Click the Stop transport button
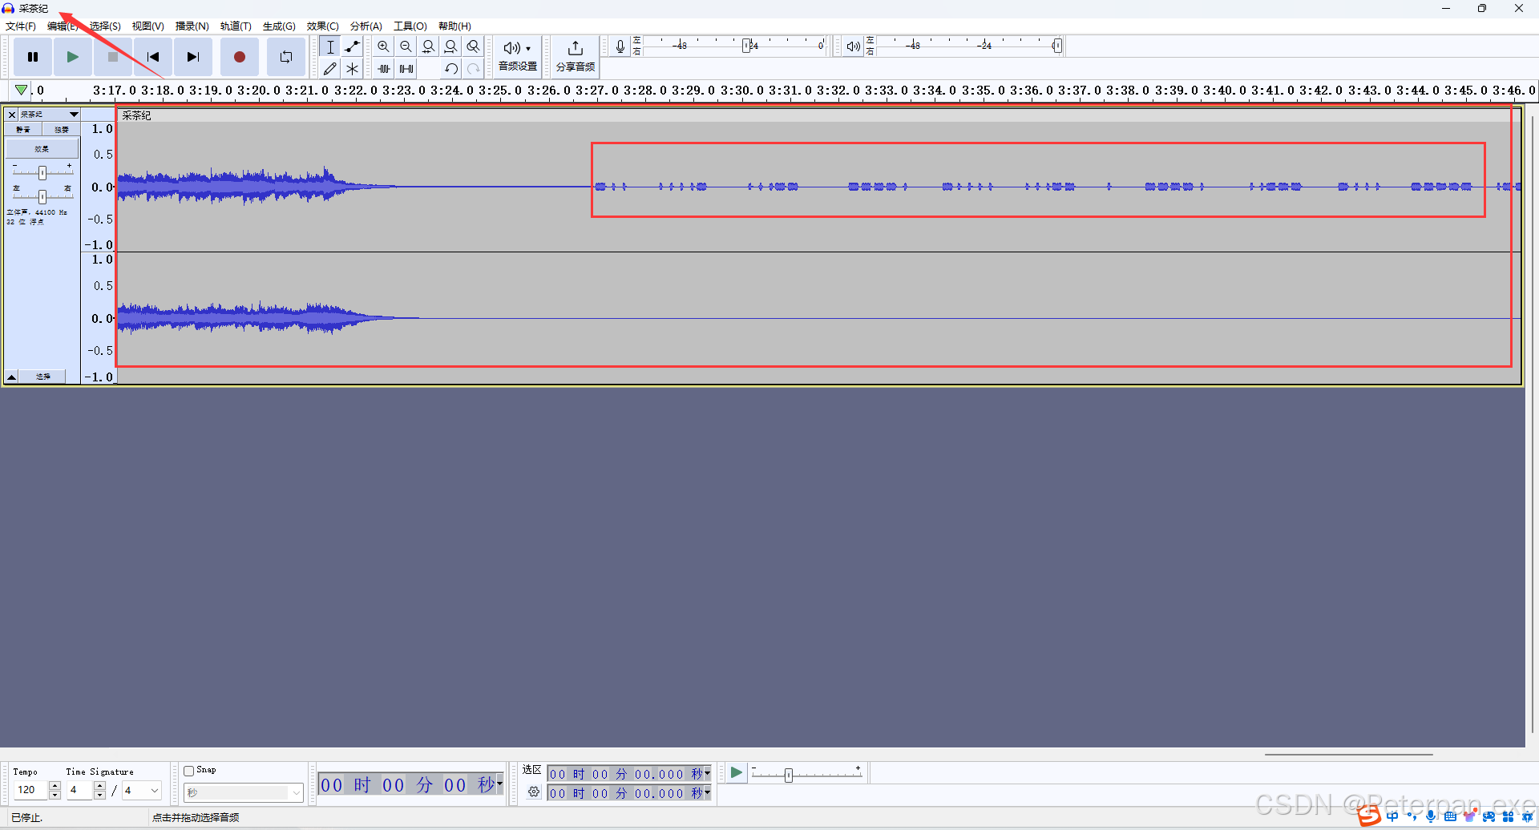Image resolution: width=1539 pixels, height=830 pixels. pos(113,57)
